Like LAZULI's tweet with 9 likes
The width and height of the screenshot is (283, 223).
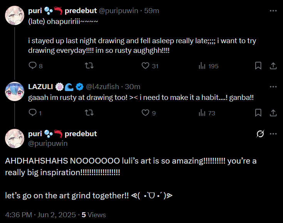click(x=145, y=113)
